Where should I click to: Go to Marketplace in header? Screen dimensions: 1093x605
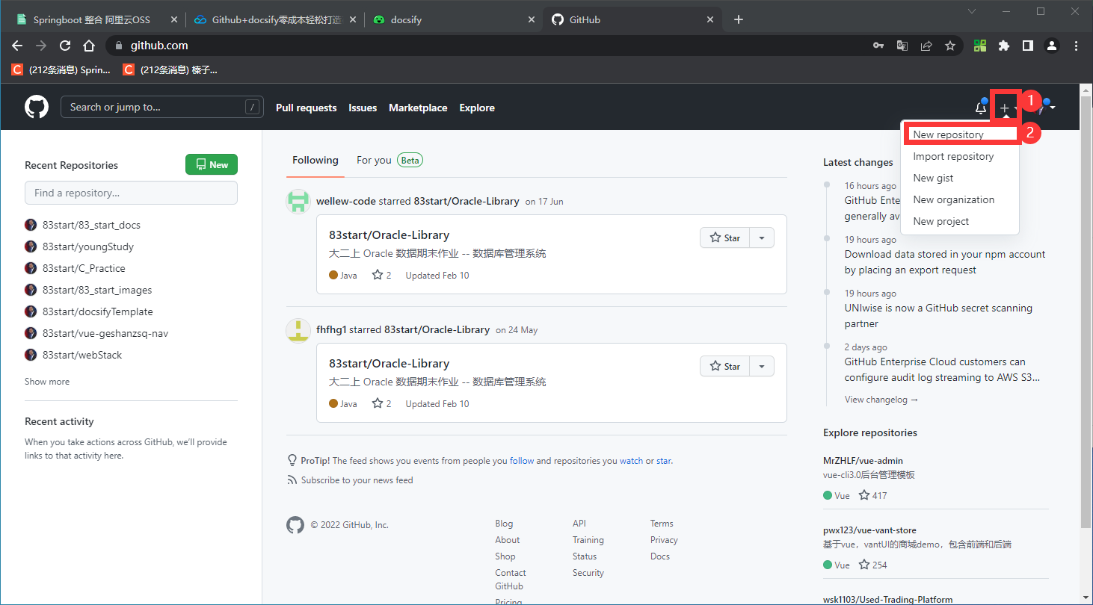(x=418, y=108)
